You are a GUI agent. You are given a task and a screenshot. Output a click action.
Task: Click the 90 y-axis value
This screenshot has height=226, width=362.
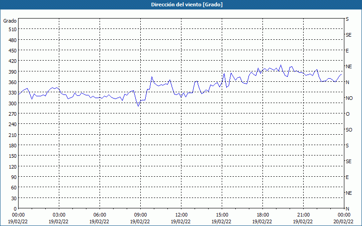[x=14, y=177]
